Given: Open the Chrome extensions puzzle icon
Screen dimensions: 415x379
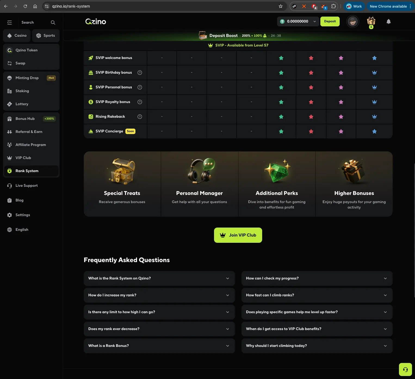Looking at the screenshot, I should [333, 6].
